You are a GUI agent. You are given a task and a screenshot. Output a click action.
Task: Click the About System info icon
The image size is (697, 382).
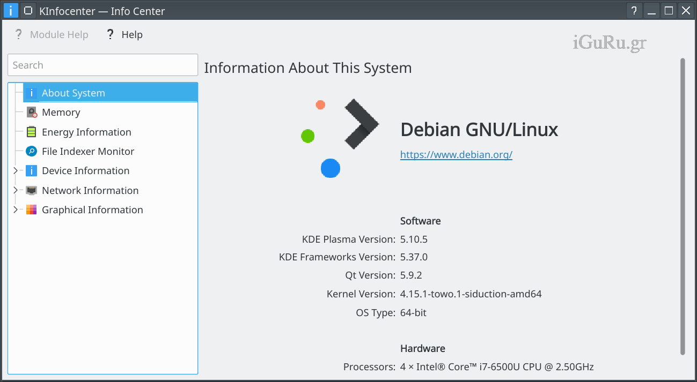pos(32,93)
